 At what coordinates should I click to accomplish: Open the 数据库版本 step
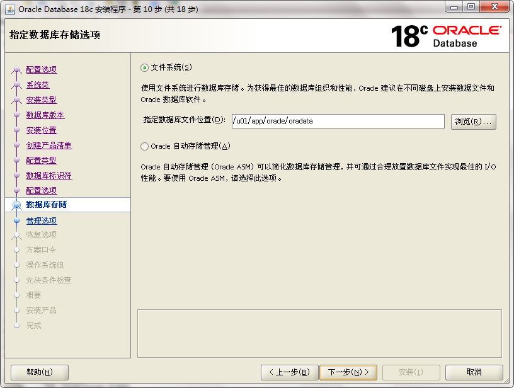pos(45,115)
